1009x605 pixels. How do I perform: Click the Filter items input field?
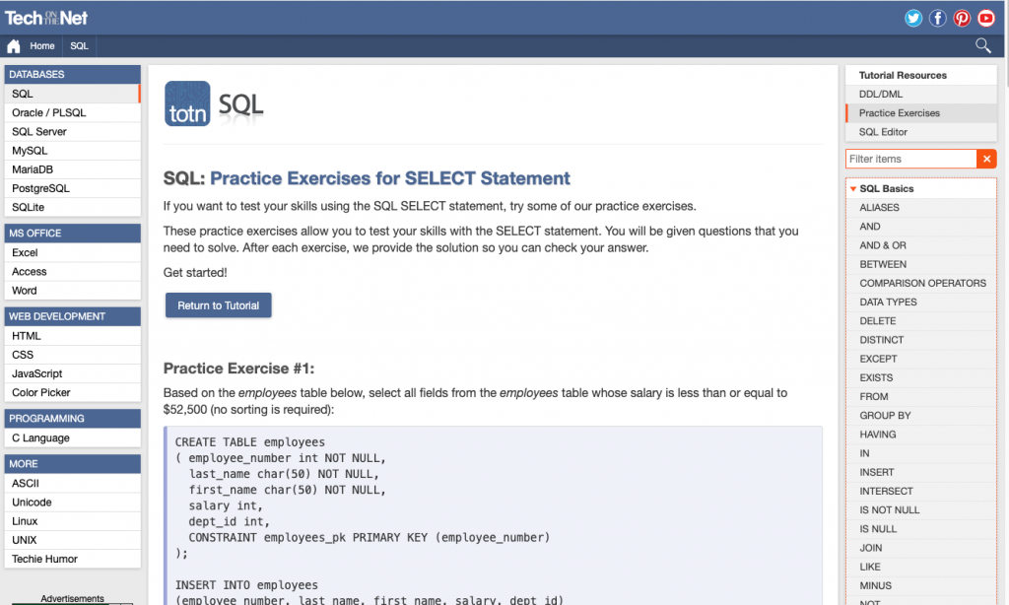coord(910,159)
